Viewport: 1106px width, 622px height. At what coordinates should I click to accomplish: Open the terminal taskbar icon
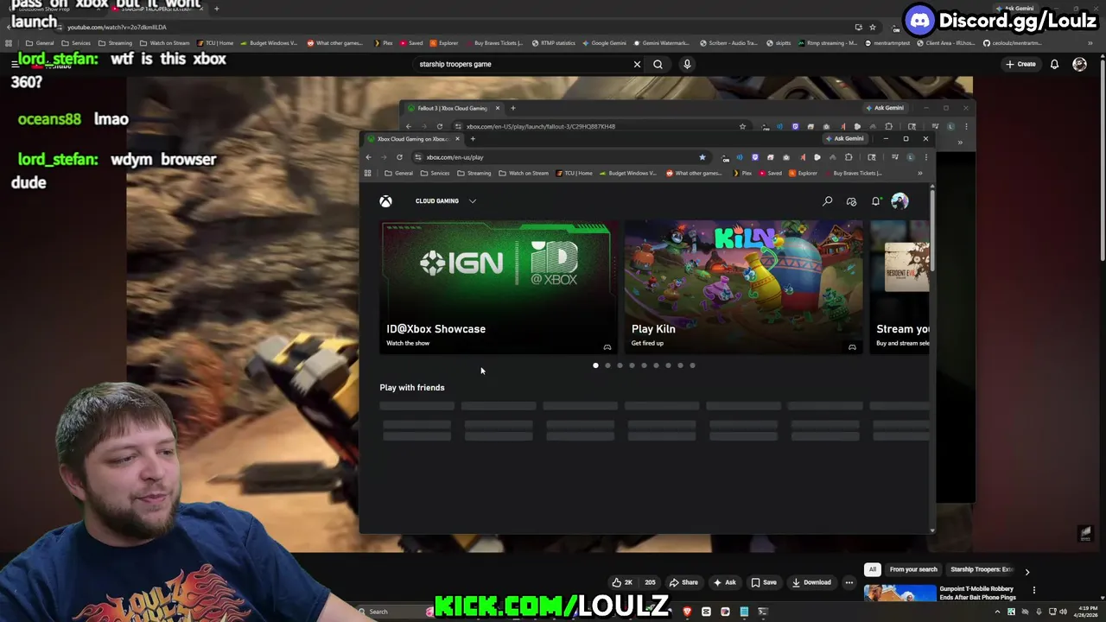click(x=763, y=612)
